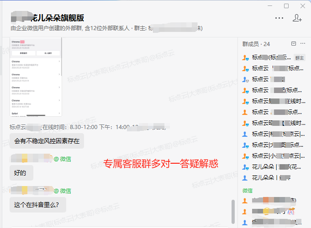The width and height of the screenshot is (311, 228).
Task: Click the '群成员 · 24' heading
Action: tap(256, 44)
